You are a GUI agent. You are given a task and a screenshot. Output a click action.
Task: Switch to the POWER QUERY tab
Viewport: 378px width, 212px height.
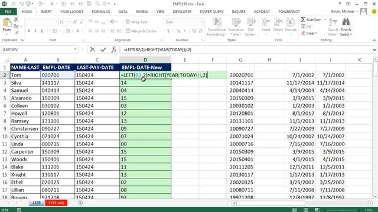tap(211, 12)
